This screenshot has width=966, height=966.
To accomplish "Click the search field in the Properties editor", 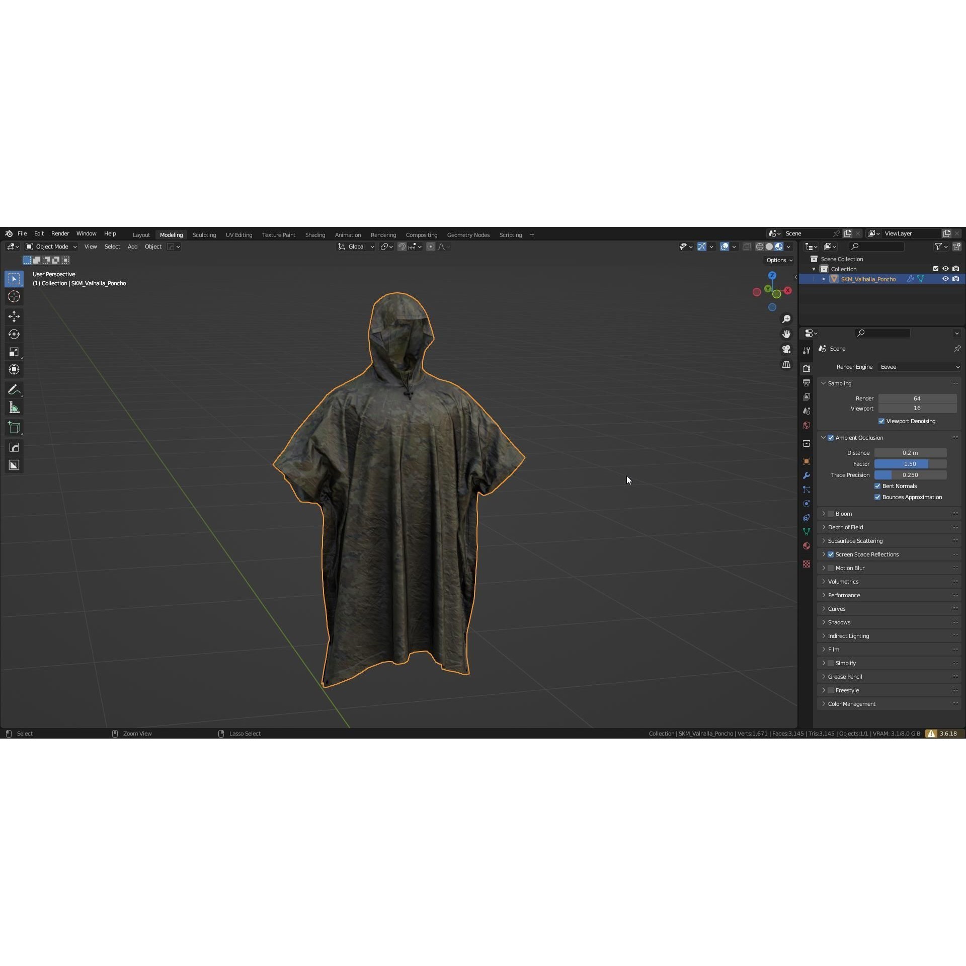I will (x=882, y=333).
